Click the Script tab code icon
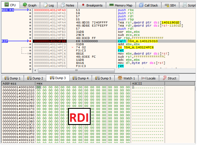This screenshot has width=197, height=145. [185, 5]
